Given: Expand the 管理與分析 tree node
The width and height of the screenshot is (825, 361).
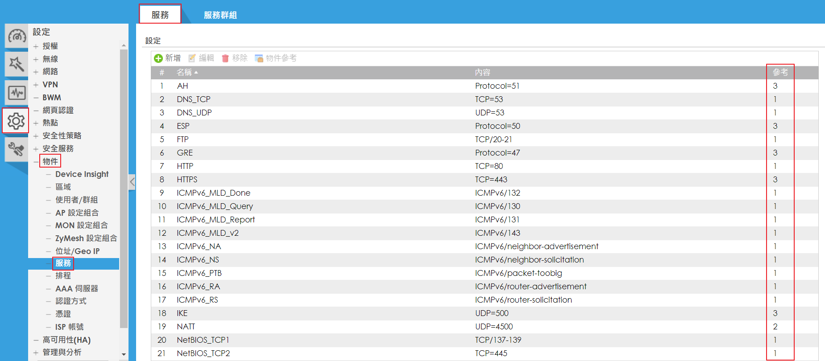Looking at the screenshot, I should 36,353.
